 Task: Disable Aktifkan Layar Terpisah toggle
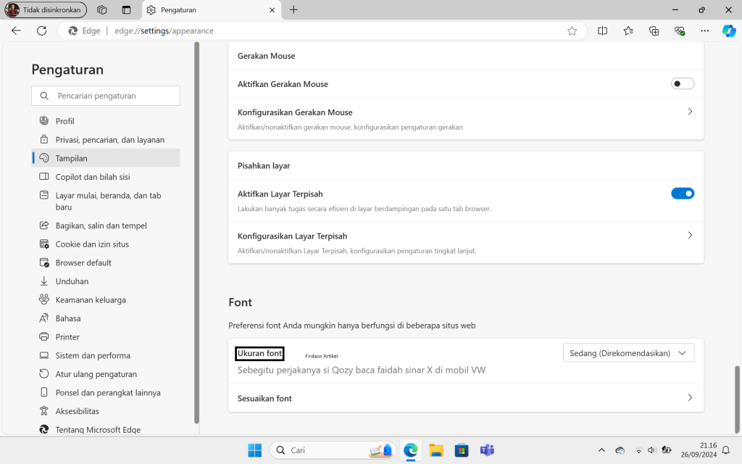click(682, 193)
